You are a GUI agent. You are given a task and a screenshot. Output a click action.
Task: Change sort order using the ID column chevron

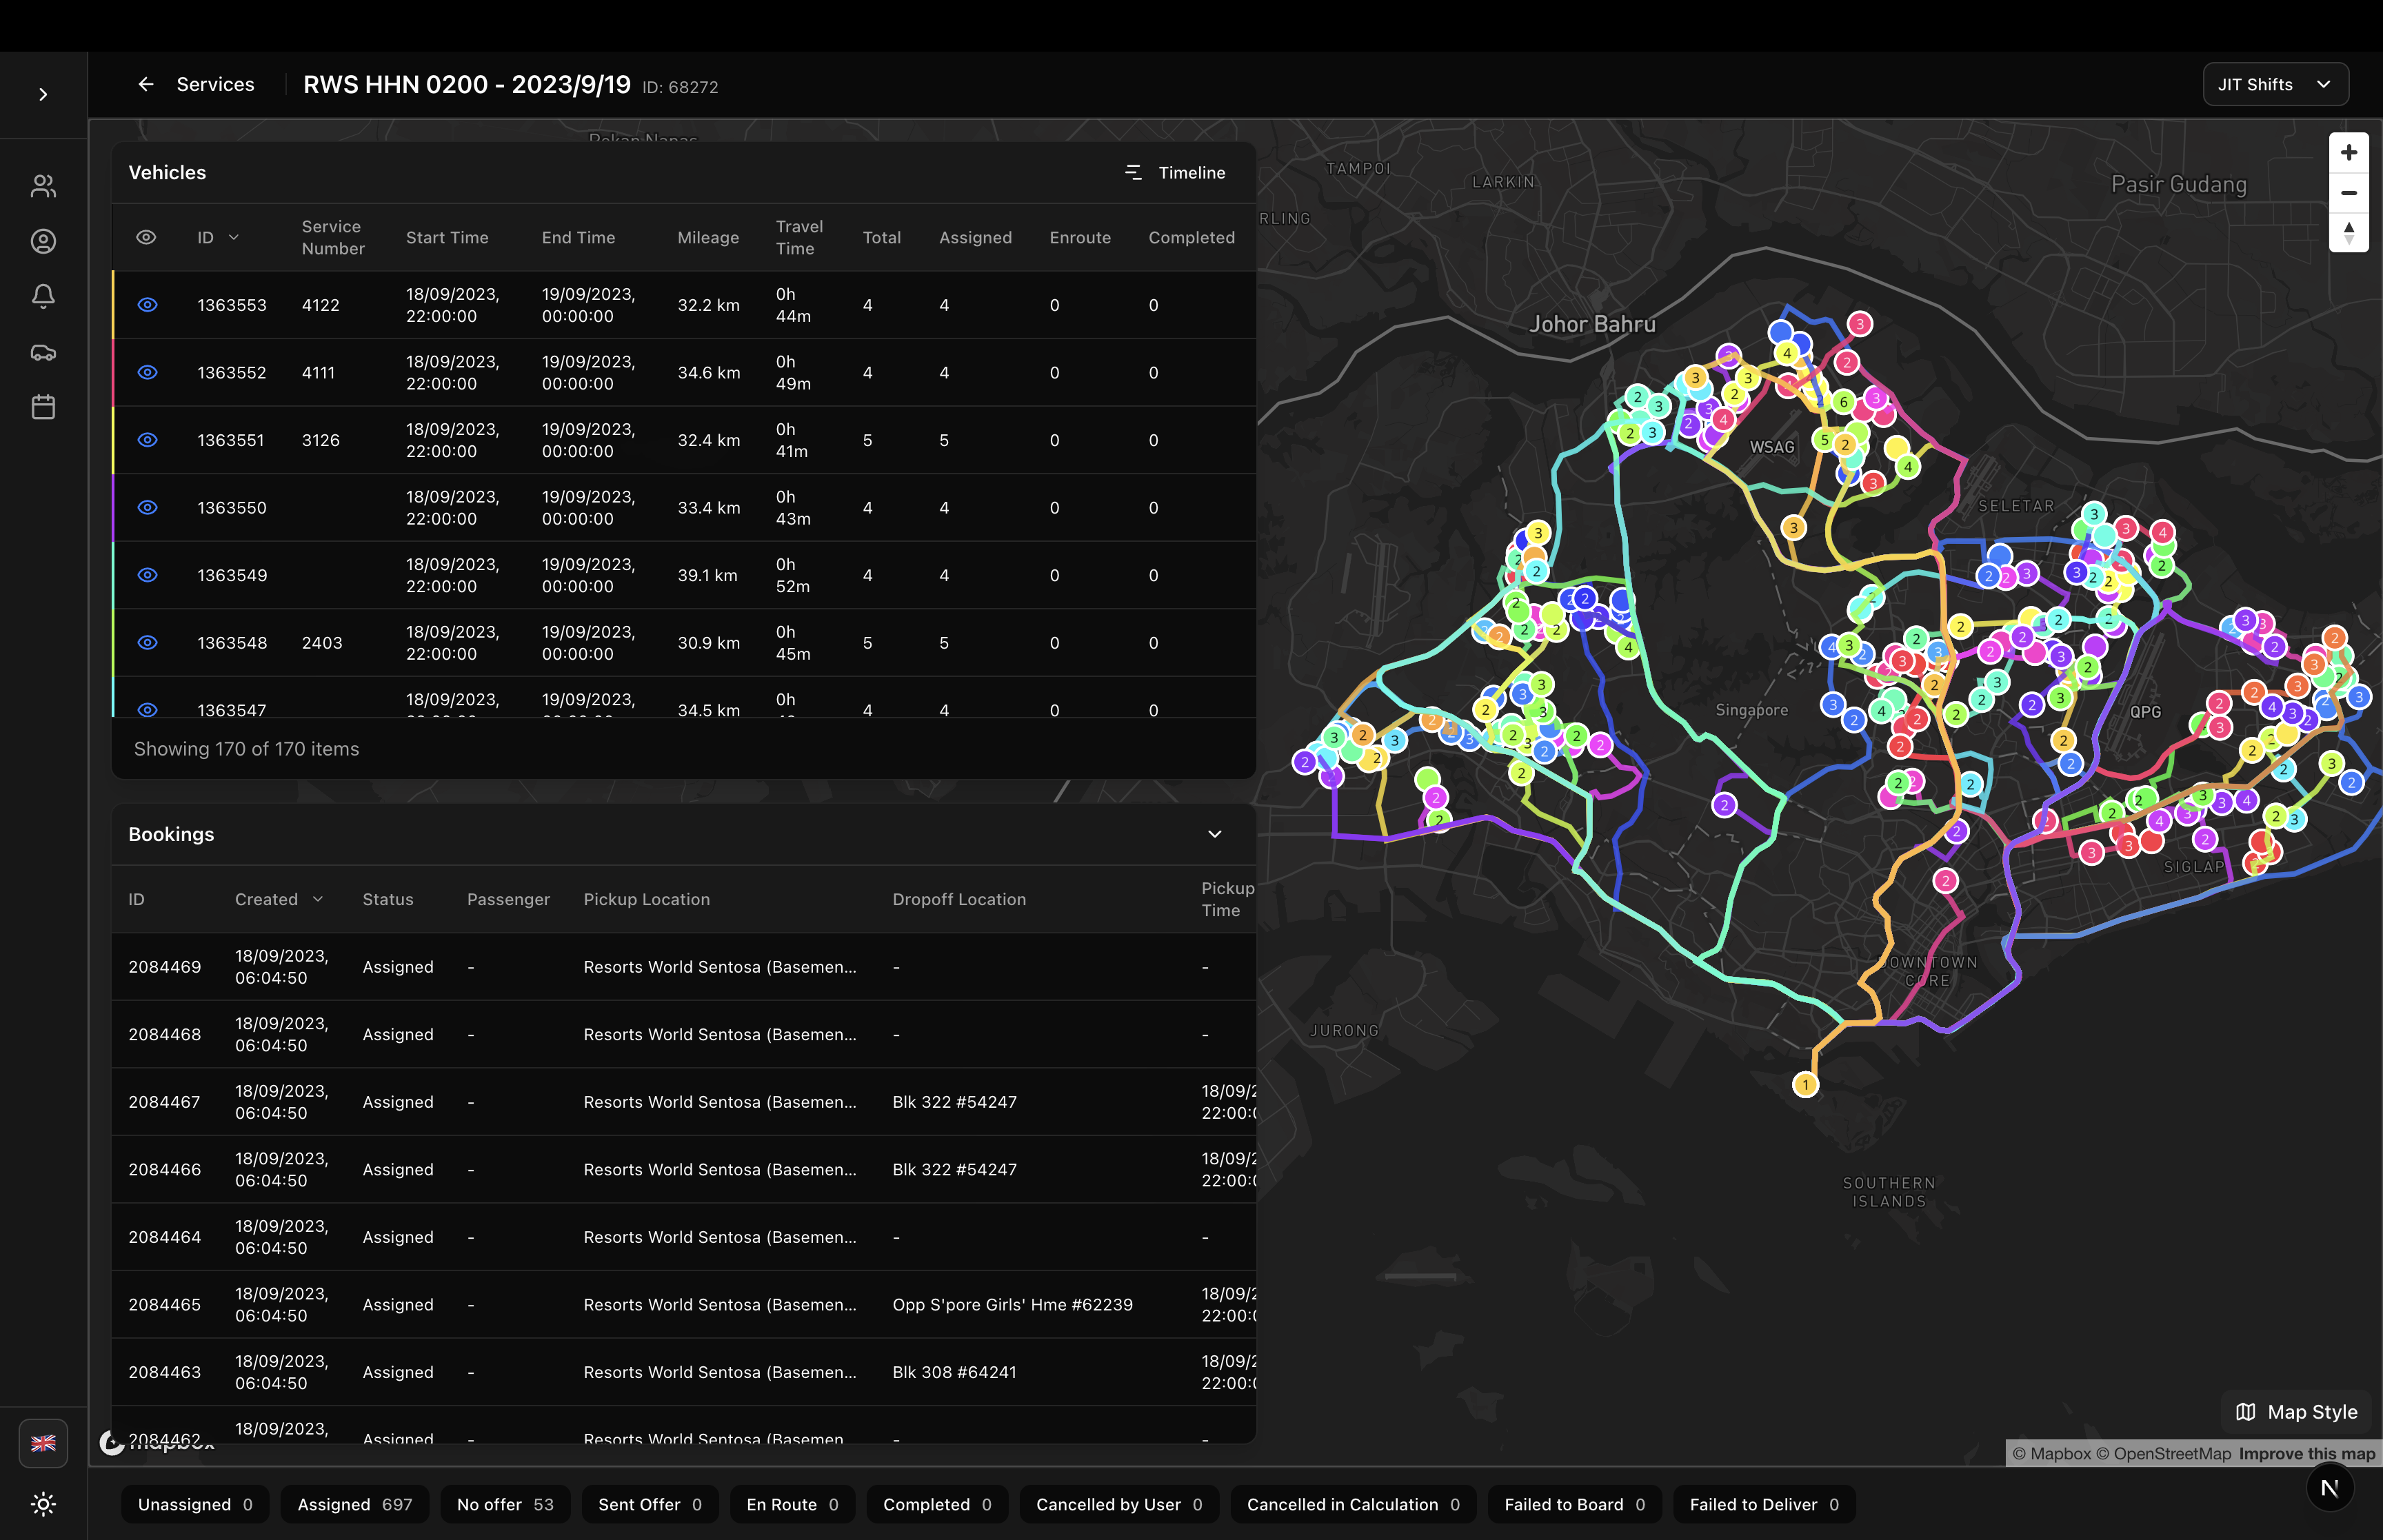click(235, 237)
